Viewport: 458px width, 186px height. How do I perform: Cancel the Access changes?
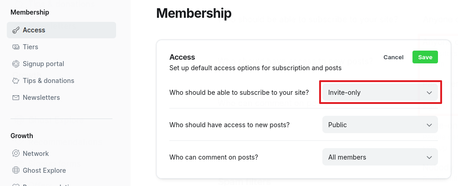pos(393,57)
